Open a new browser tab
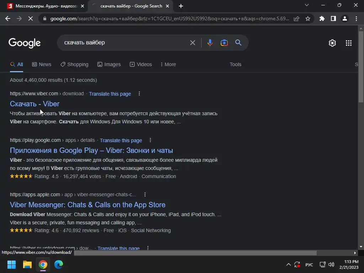Viewport: 364px width, 273px height. (181, 6)
